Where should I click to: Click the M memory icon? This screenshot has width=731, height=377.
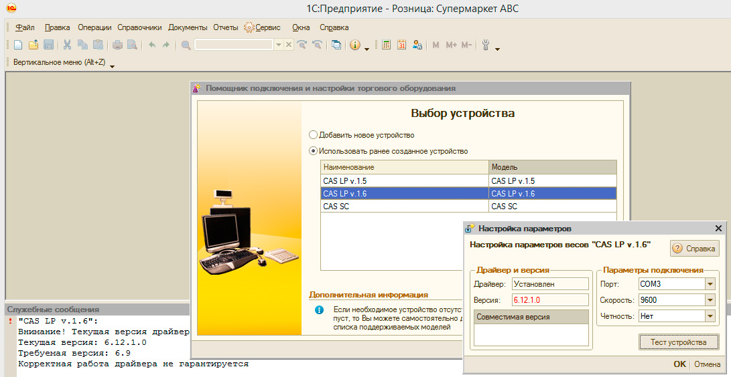(x=436, y=45)
